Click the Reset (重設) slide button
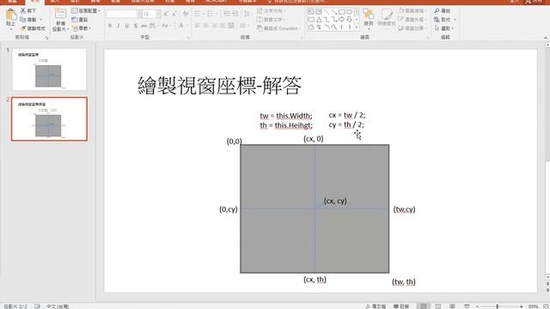The image size is (550, 309). 80,20
